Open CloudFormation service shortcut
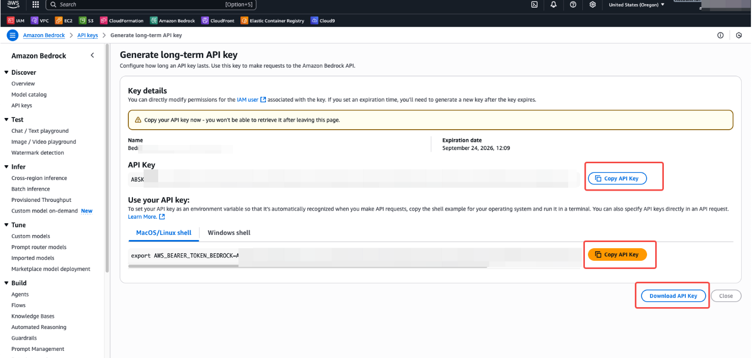Image resolution: width=752 pixels, height=358 pixels. pos(122,21)
